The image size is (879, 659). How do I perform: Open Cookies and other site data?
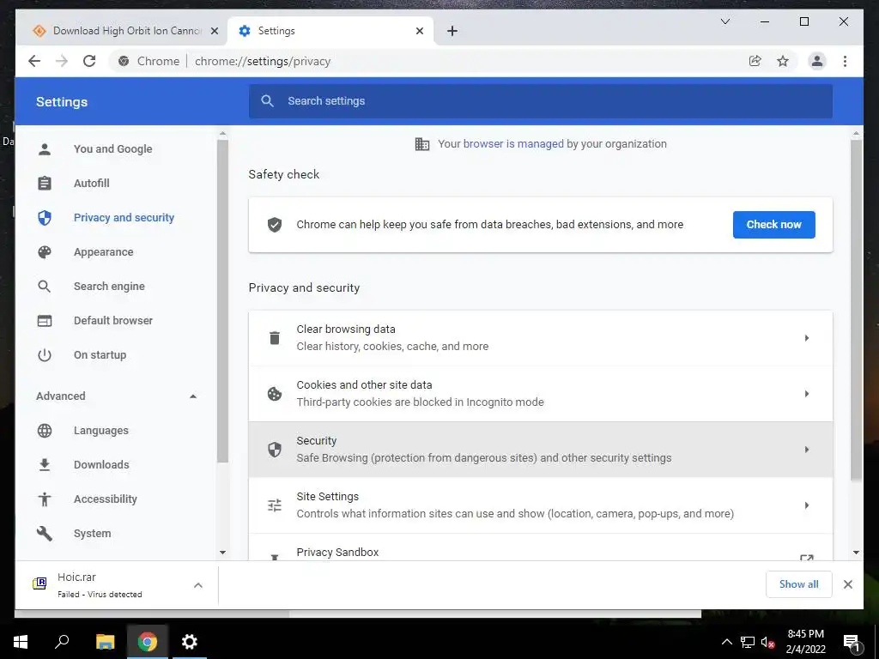point(541,394)
